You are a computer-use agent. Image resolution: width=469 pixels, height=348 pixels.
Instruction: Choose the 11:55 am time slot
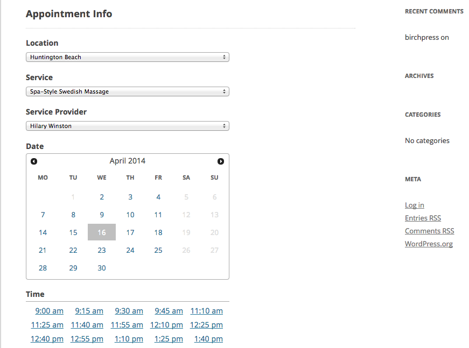[x=127, y=325]
